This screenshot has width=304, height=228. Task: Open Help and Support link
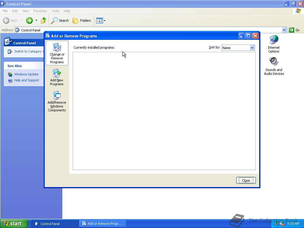coord(26,80)
